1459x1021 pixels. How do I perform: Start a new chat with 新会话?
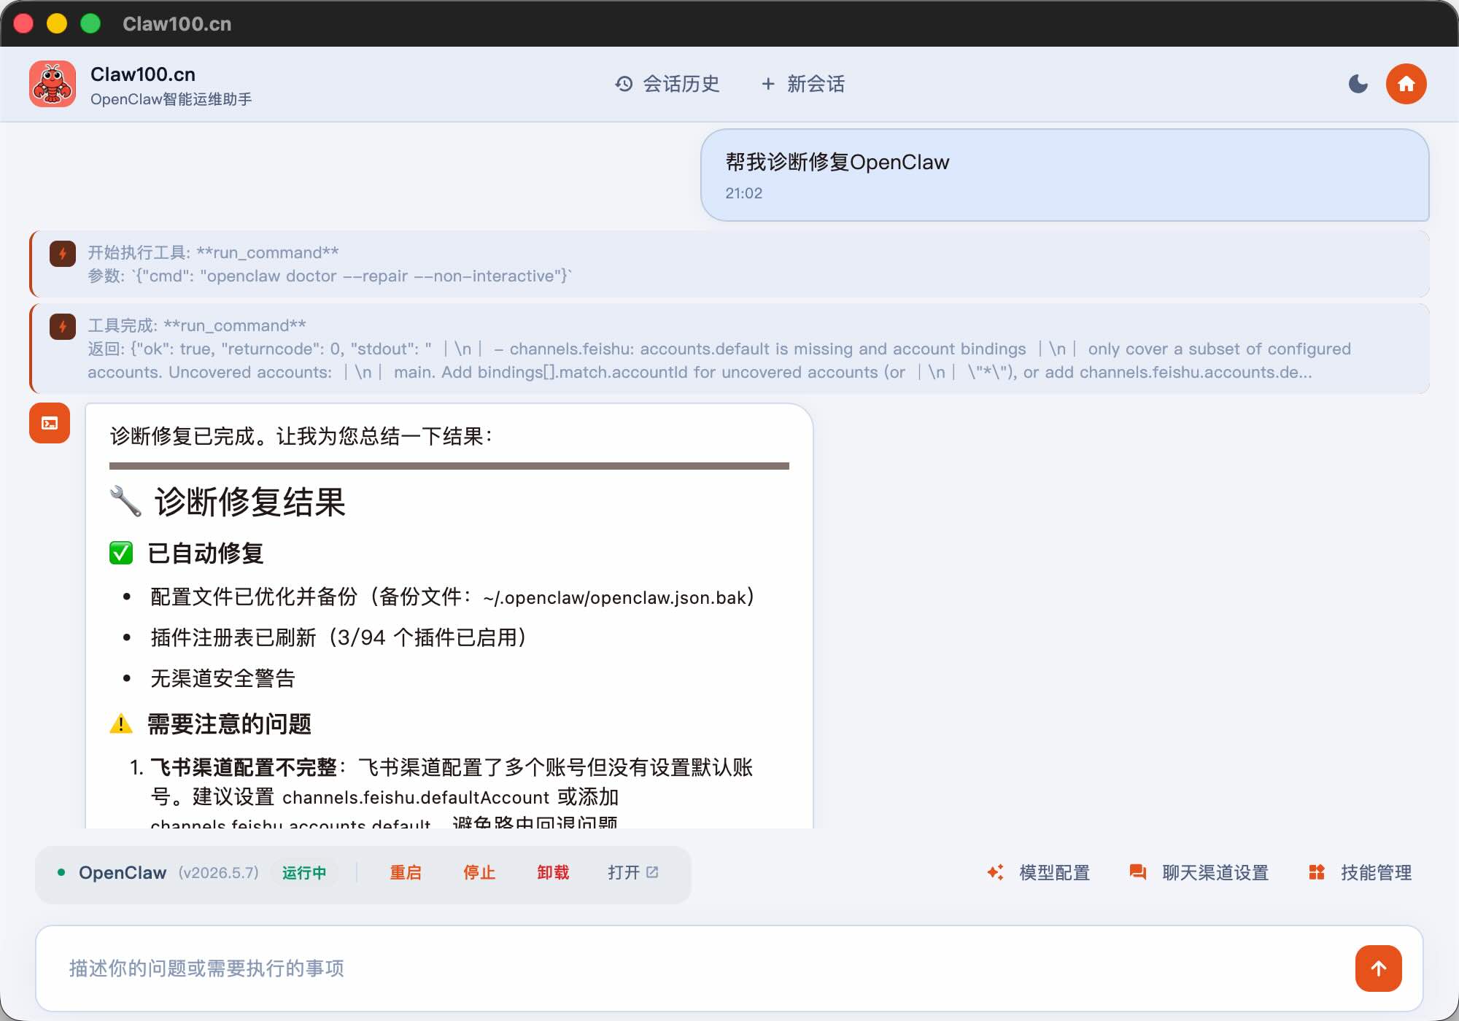point(802,84)
